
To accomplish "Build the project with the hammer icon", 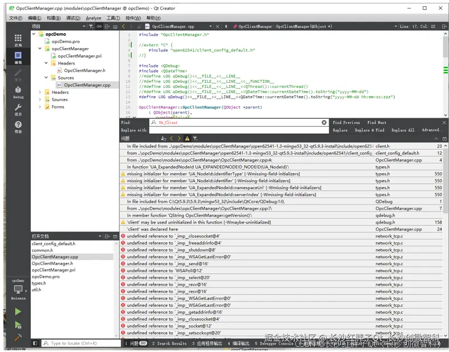I will click(x=18, y=337).
